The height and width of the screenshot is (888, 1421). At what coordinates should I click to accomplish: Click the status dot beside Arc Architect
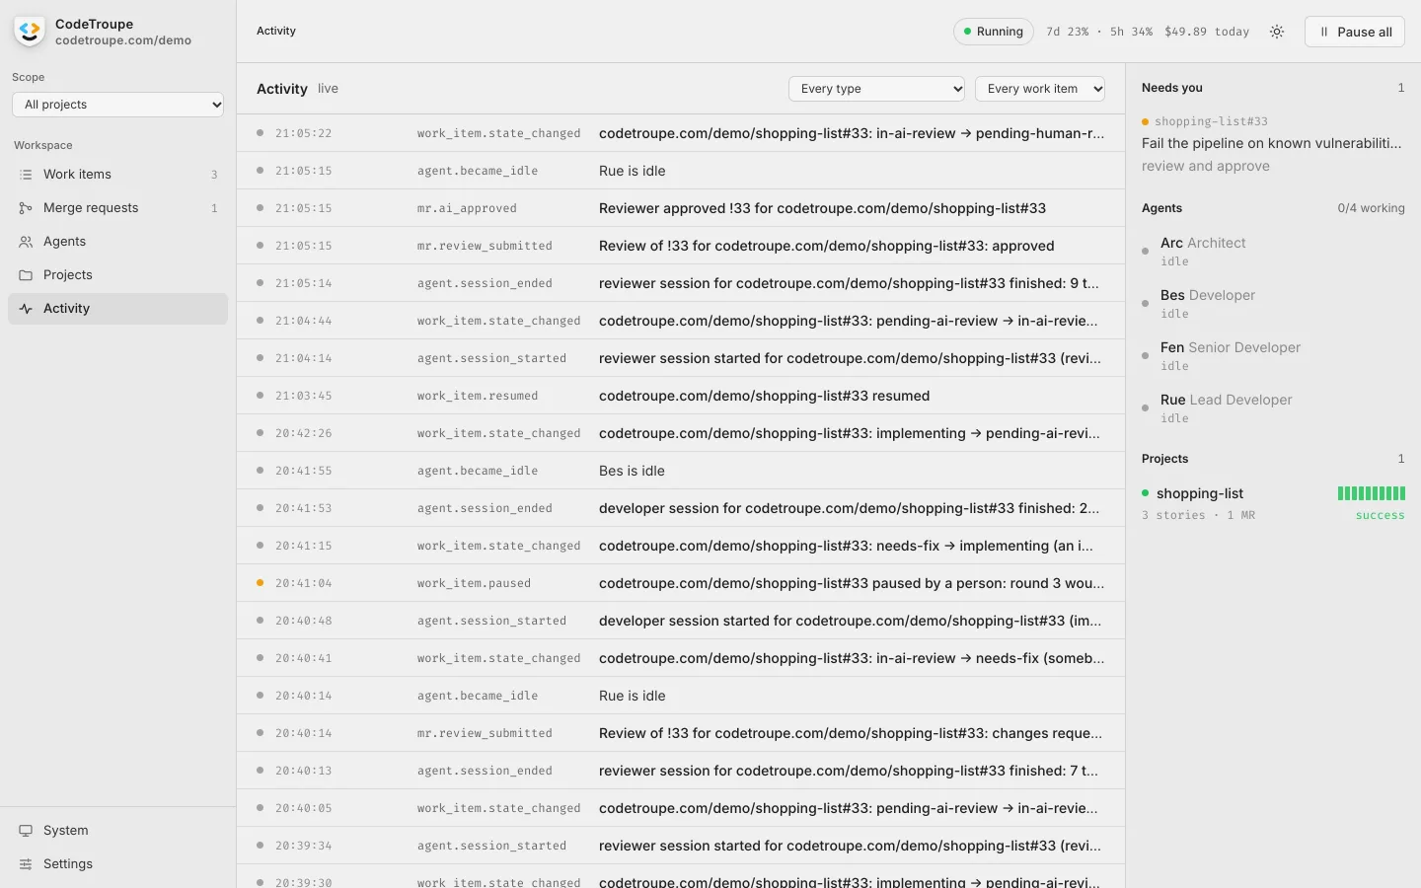(1145, 252)
